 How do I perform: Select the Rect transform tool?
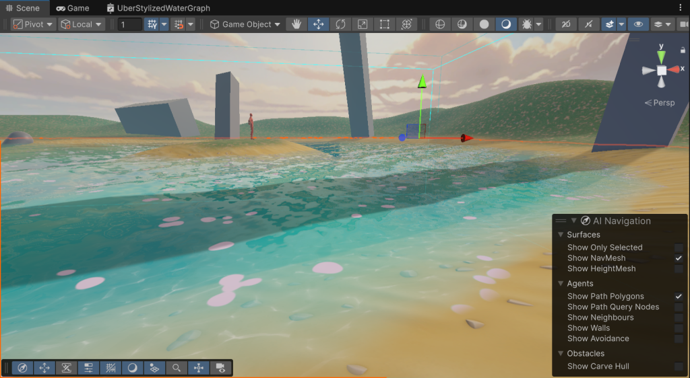point(384,24)
